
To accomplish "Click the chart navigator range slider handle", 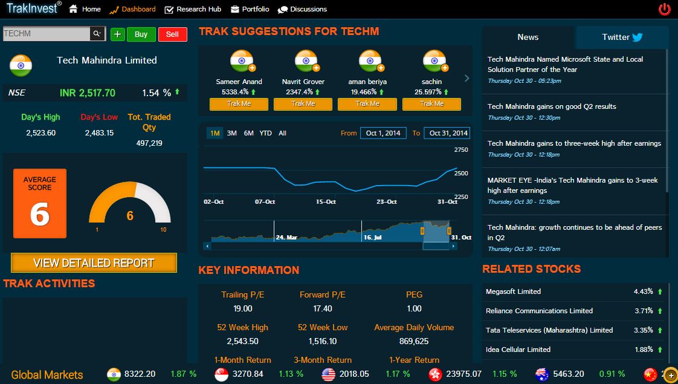I will tap(423, 230).
